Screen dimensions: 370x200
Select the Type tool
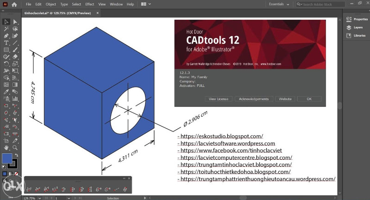click(x=6, y=43)
